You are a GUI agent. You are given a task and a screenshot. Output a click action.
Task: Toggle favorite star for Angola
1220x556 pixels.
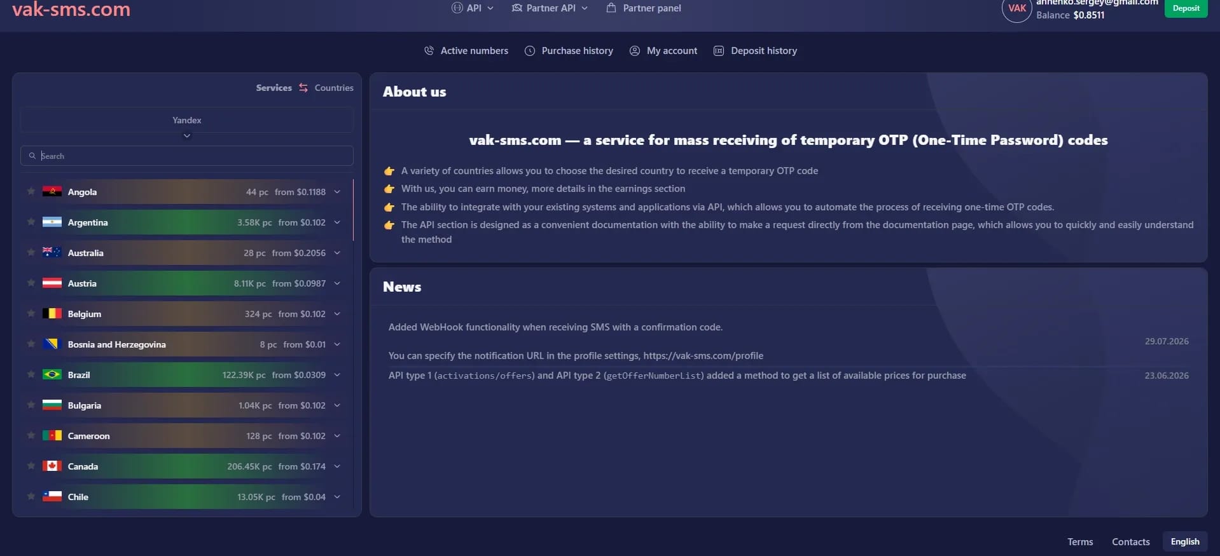coord(31,191)
